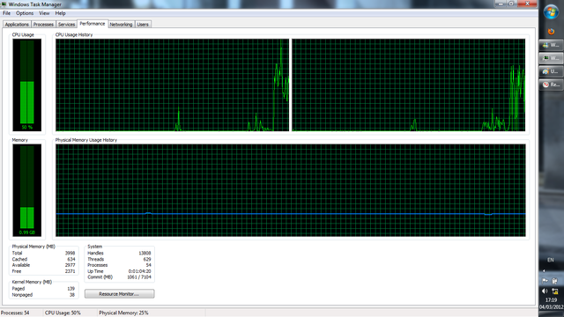Viewport: 564px width, 317px height.
Task: Click the 'Handles' value 13808
Action: (x=145, y=253)
